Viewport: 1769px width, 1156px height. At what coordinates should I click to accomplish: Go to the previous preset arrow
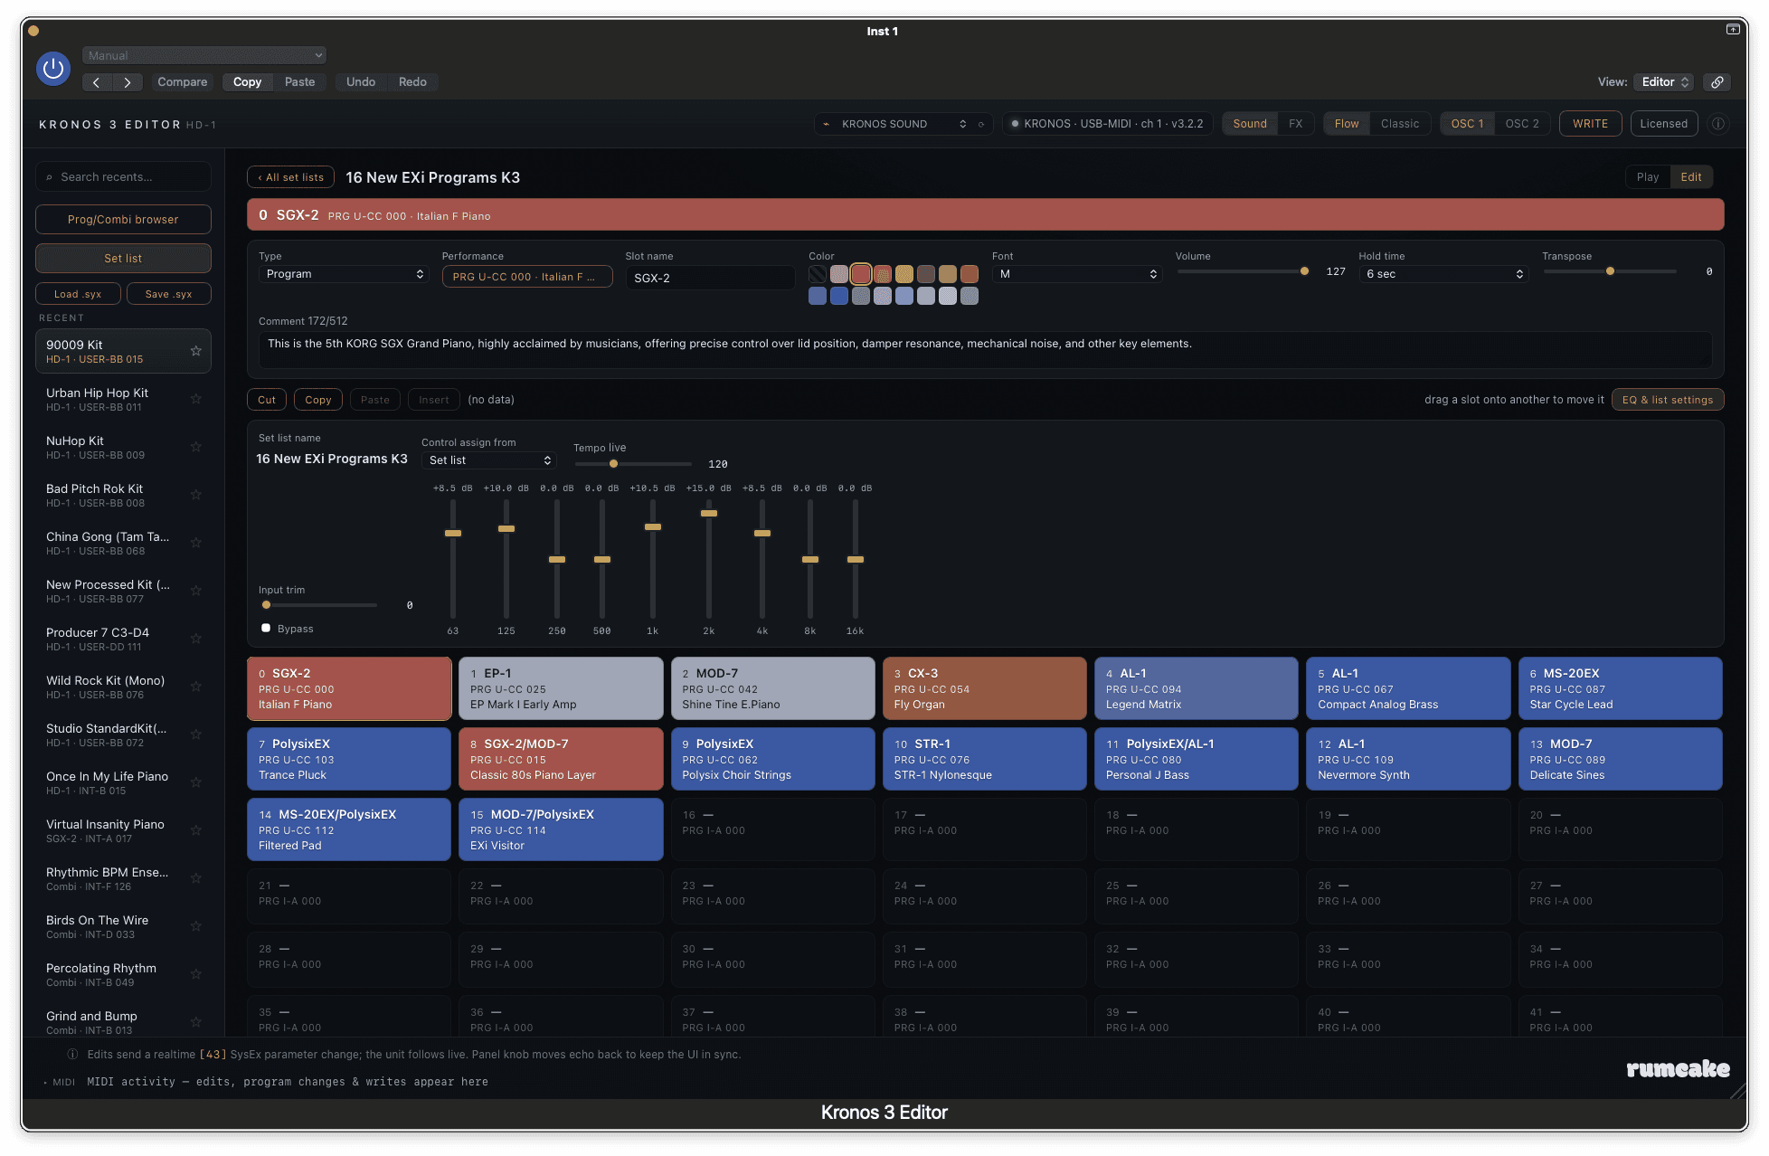point(97,82)
